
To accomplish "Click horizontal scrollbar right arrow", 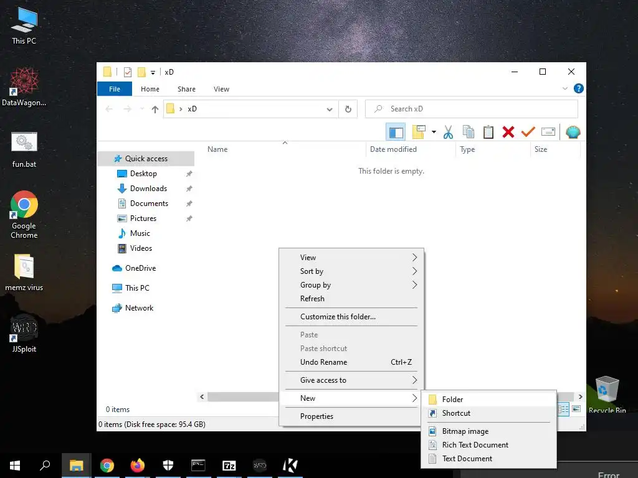I will pyautogui.click(x=580, y=396).
